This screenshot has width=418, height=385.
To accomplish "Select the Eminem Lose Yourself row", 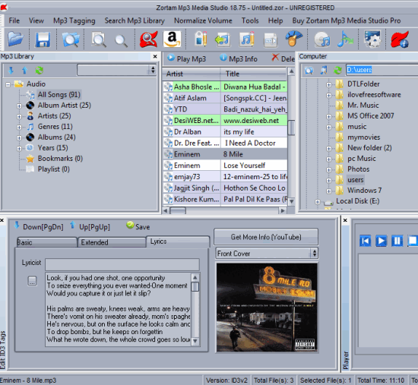I will coord(225,166).
